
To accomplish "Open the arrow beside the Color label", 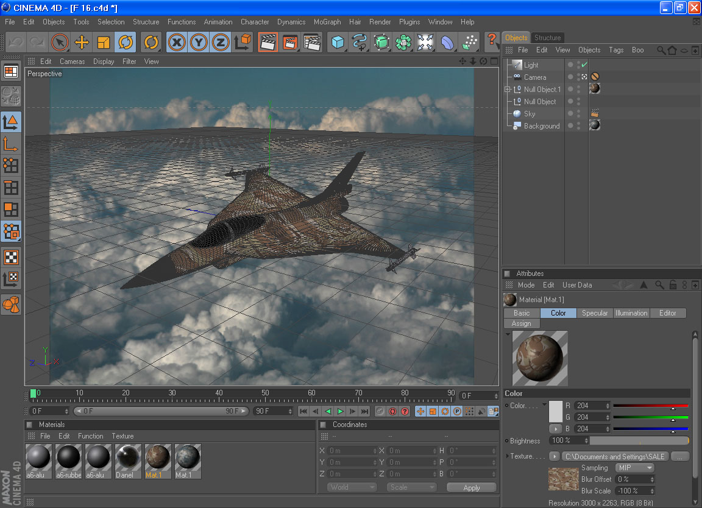I will 544,404.
